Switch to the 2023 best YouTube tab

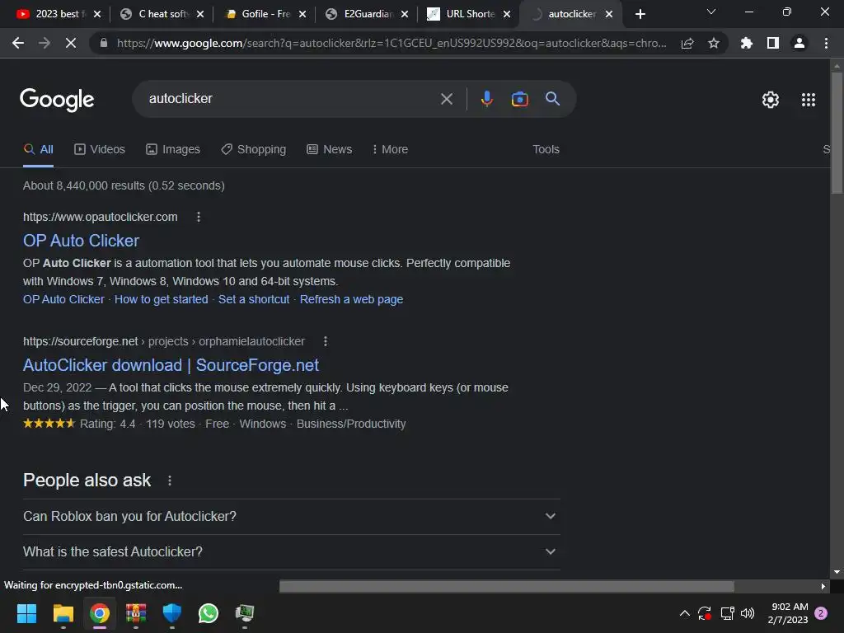coord(57,14)
